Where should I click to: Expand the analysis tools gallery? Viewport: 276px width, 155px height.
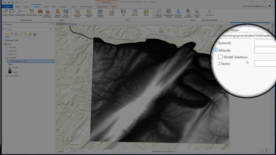[153, 16]
